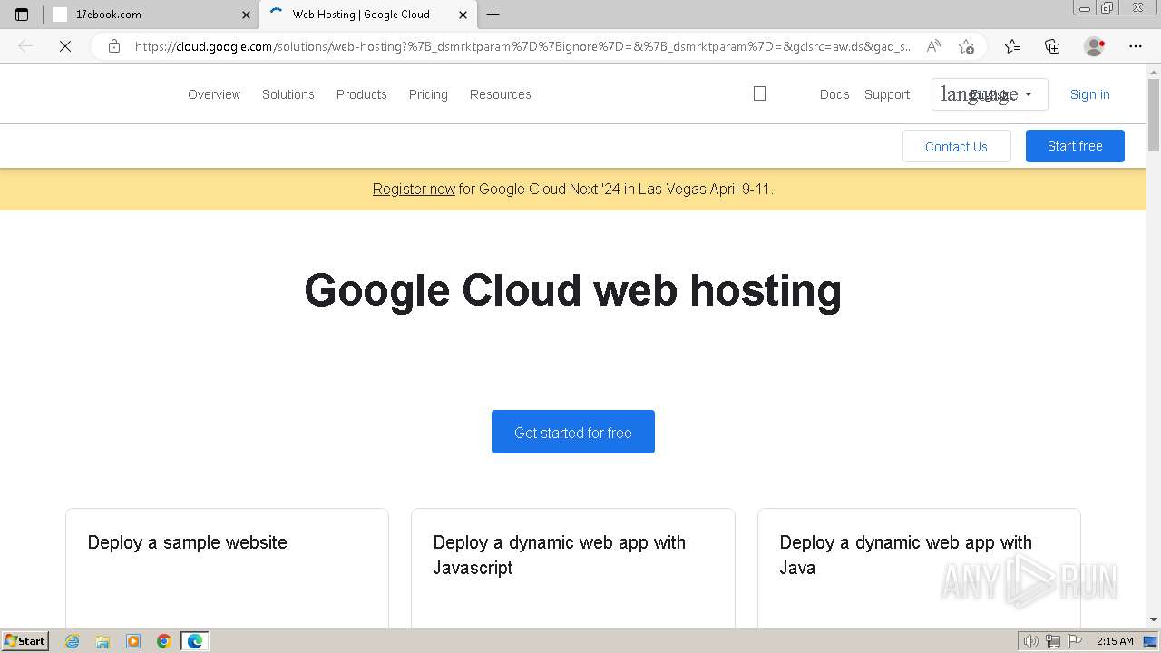The image size is (1161, 653).
Task: Click the search icon in the site header
Action: 760,93
